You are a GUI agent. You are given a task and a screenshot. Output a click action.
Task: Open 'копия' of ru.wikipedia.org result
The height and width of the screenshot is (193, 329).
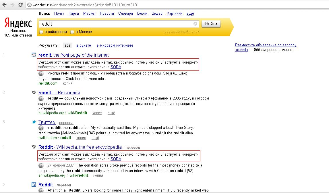97,113
